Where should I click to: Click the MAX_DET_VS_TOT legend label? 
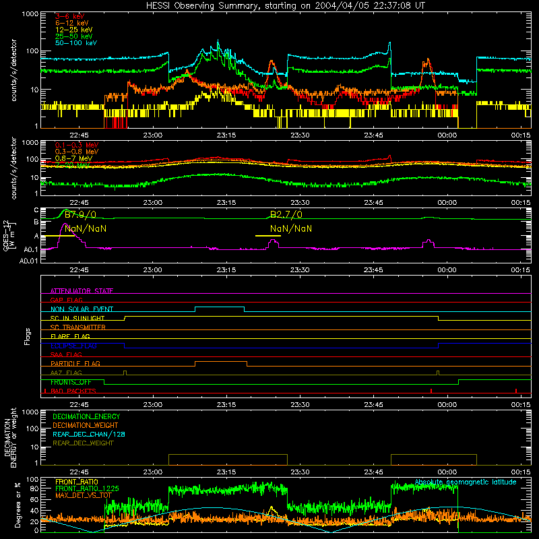pos(84,495)
